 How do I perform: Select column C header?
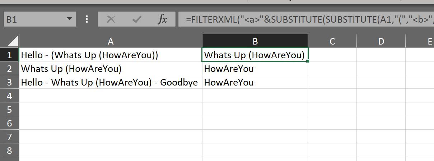(x=332, y=41)
